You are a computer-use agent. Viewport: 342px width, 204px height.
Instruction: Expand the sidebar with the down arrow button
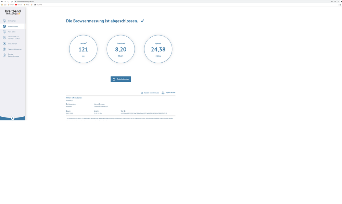pyautogui.click(x=13, y=118)
